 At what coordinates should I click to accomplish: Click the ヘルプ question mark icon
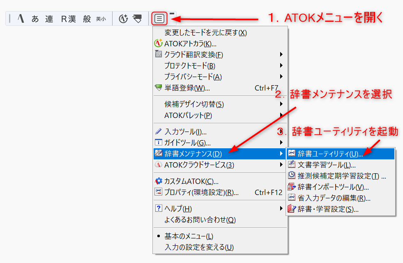[x=158, y=208]
